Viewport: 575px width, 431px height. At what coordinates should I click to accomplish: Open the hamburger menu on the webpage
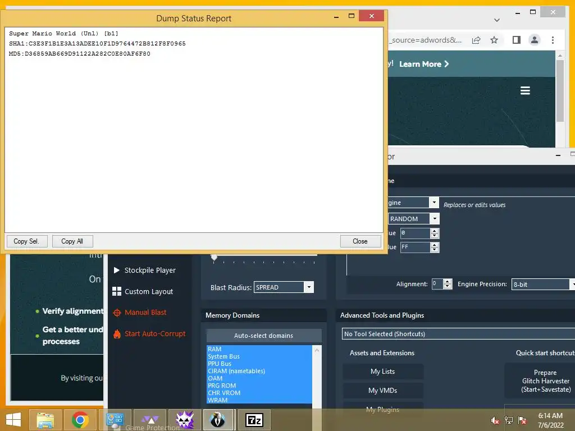point(525,90)
